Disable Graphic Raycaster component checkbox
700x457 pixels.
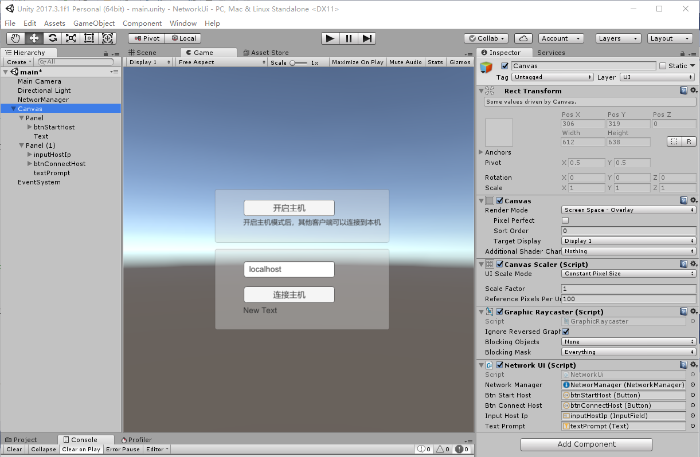pyautogui.click(x=500, y=312)
